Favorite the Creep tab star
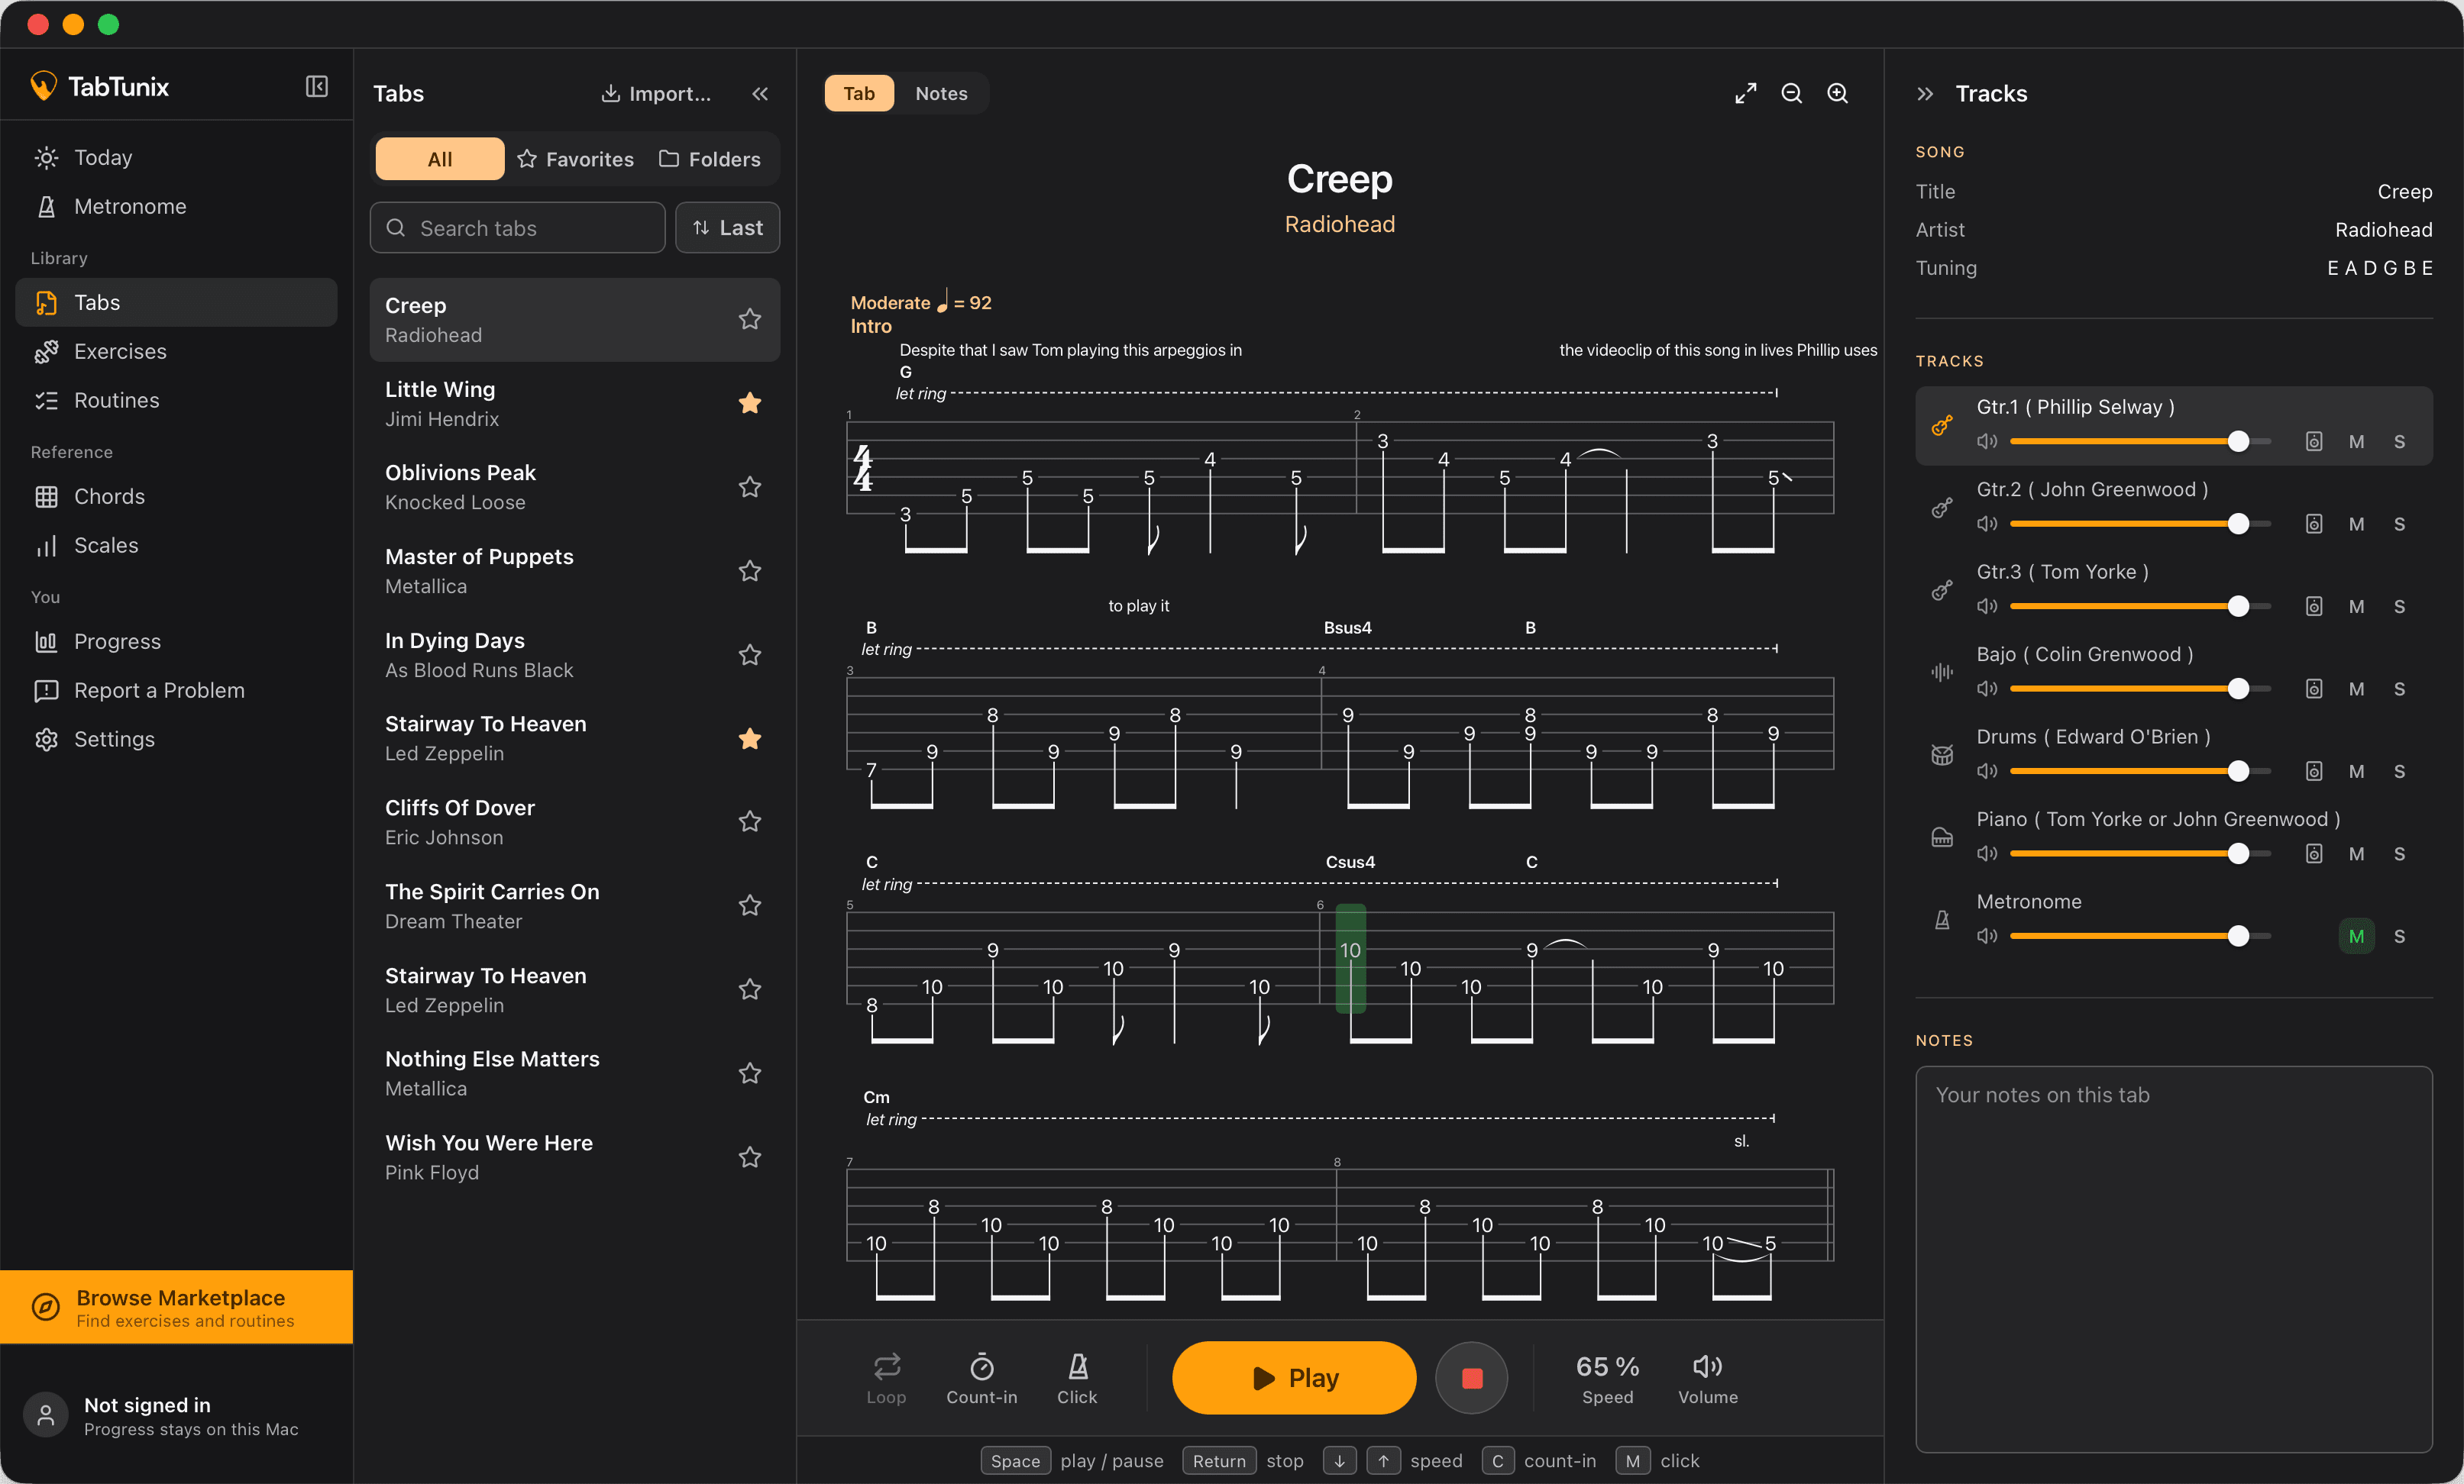The image size is (2464, 1484). [x=749, y=319]
